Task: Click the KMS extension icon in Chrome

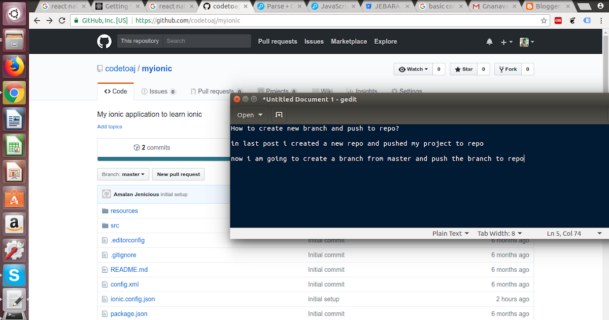Action: click(x=558, y=21)
